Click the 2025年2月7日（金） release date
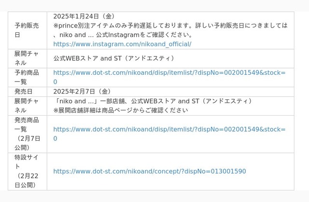Image resolution: width=309 pixels, height=202 pixels. 82,92
